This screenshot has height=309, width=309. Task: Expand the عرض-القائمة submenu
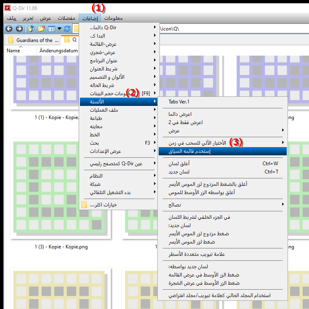click(x=118, y=44)
